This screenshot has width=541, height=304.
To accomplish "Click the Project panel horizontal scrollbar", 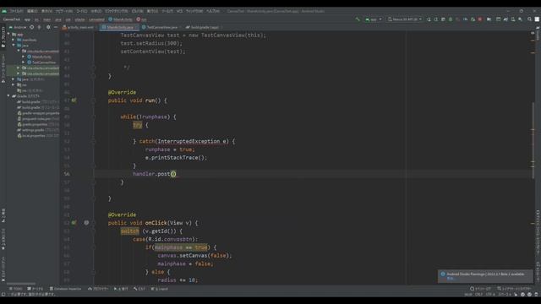I will coord(21,284).
